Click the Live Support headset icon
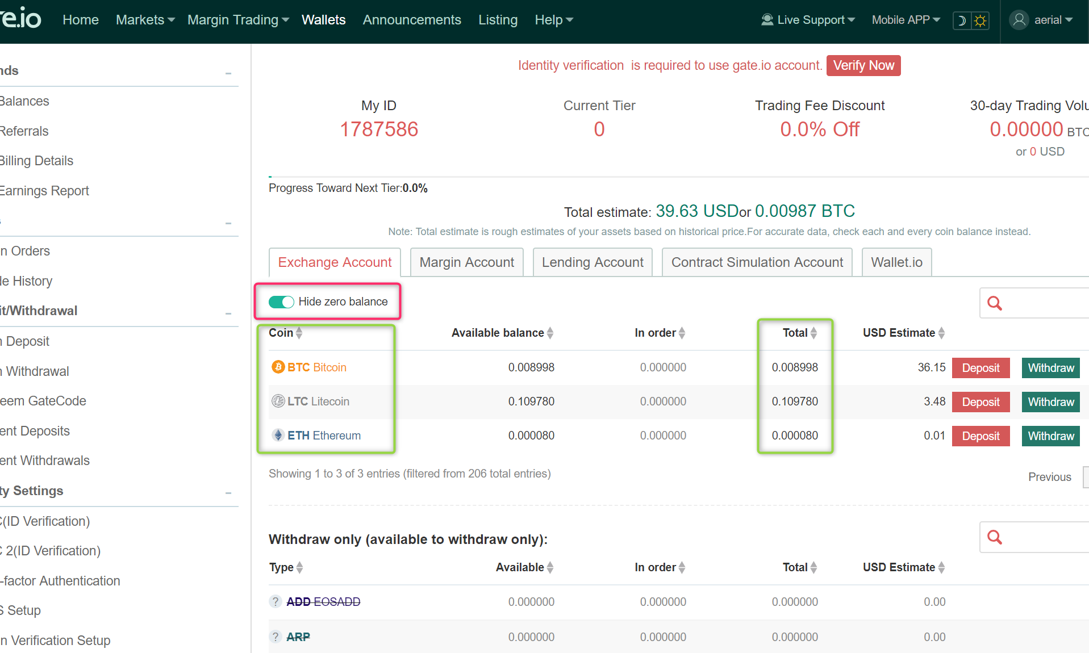Viewport: 1089px width, 653px height. (x=767, y=20)
